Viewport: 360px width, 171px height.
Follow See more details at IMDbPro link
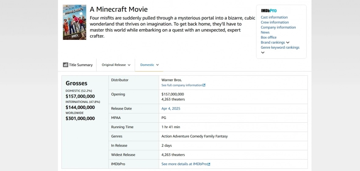[x=184, y=164]
